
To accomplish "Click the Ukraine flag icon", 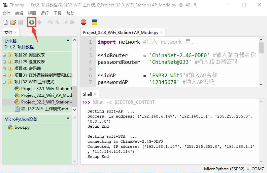I will 95,22.
